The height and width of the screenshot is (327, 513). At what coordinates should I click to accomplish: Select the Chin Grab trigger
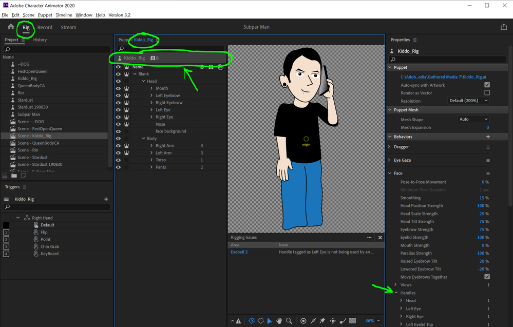tap(51, 246)
